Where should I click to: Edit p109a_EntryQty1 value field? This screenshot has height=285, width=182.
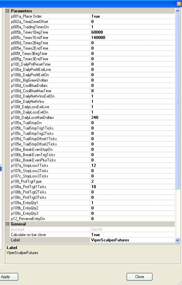coord(132,203)
